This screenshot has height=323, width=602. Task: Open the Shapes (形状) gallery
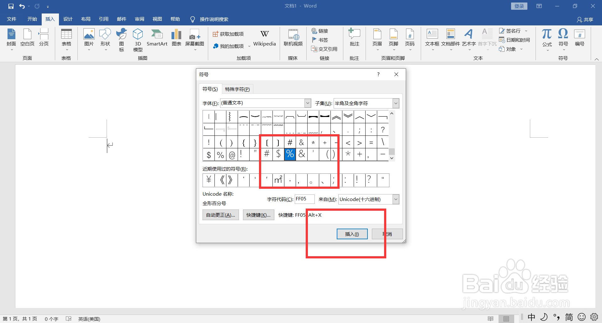point(105,40)
